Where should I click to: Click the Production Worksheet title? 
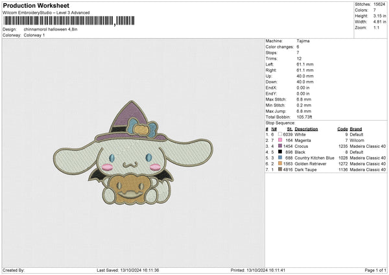point(36,5)
